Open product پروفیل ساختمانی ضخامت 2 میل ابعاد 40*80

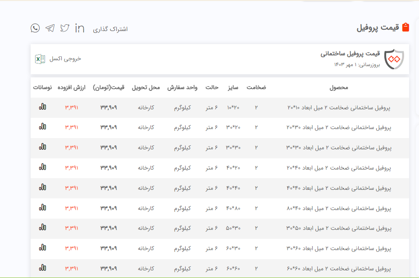[338, 208]
